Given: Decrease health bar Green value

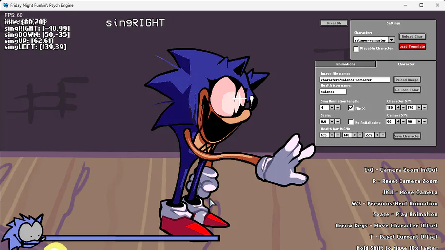Looking at the screenshot, I should [x=360, y=135].
